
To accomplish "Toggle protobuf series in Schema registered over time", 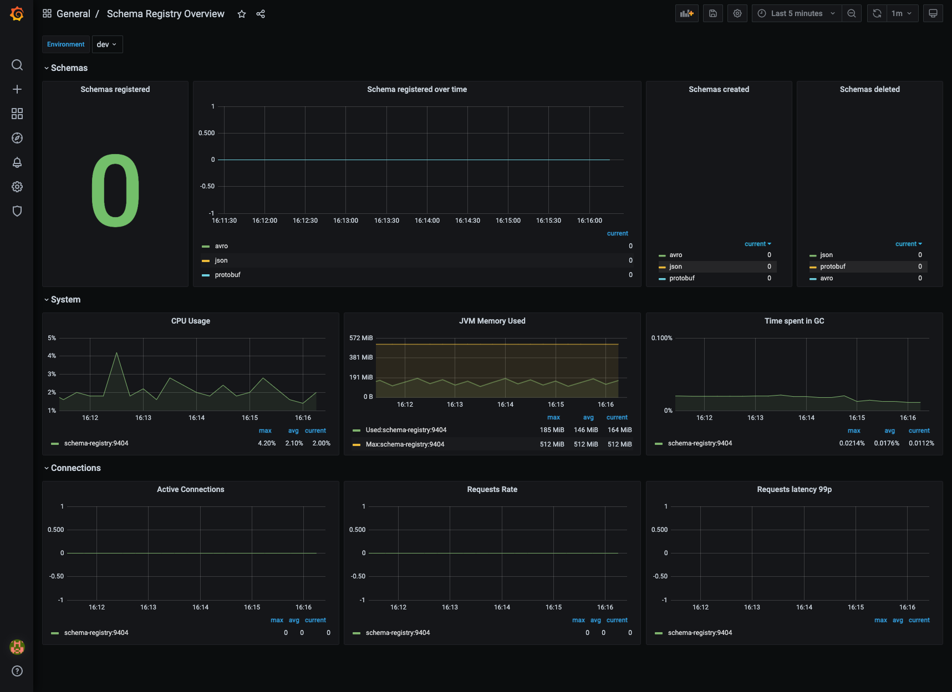I will (228, 275).
